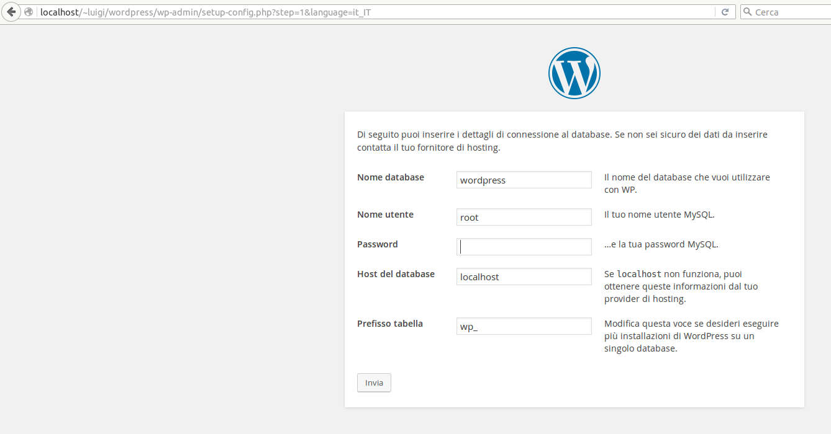831x434 pixels.
Task: Reload the page with the refresh icon
Action: pyautogui.click(x=725, y=12)
